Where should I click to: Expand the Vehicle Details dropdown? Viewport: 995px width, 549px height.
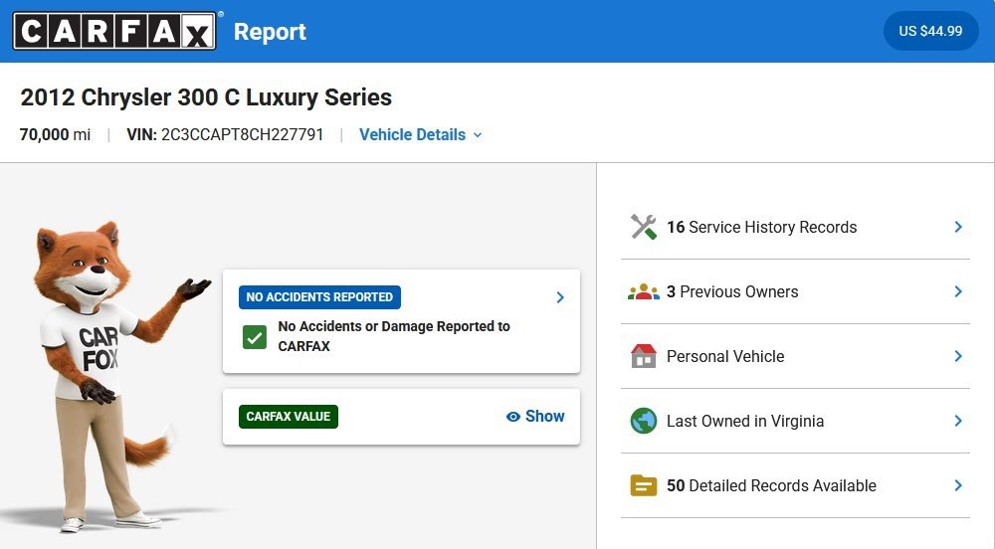(420, 134)
